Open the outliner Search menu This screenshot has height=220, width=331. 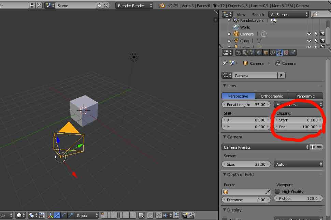pyautogui.click(x=258, y=15)
